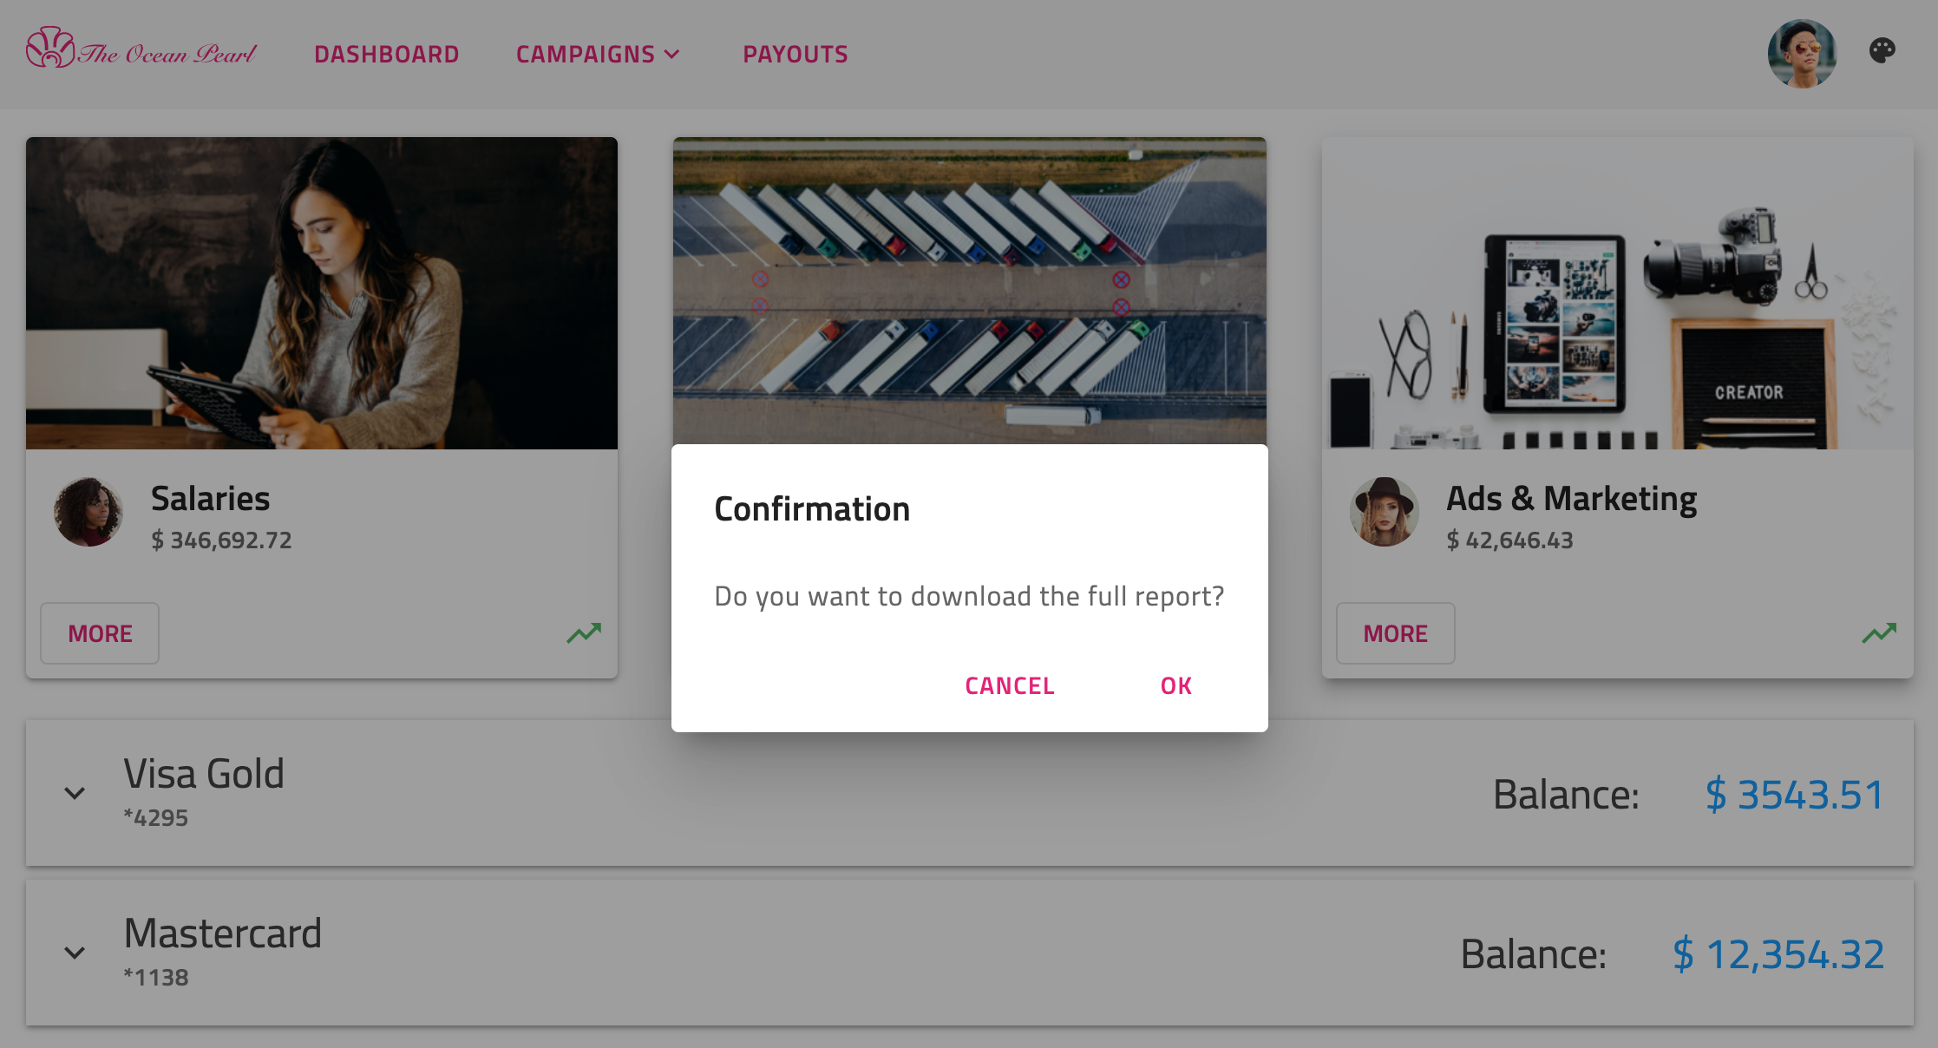
Task: Click the Visa Gold balance amount
Action: (x=1793, y=792)
